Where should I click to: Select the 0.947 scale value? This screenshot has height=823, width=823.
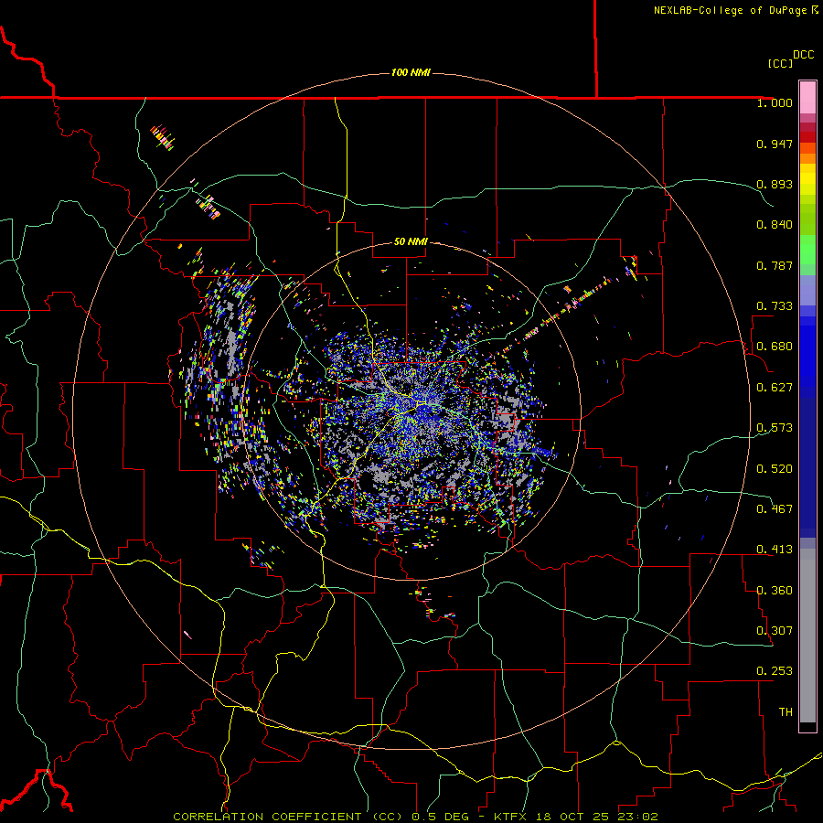click(775, 144)
